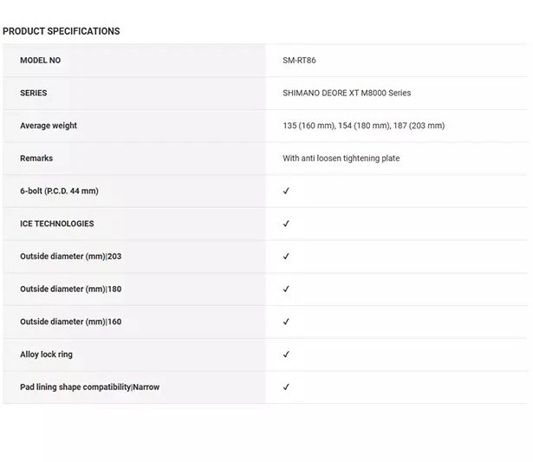Click the anti loosen tightening plate remark
The width and height of the screenshot is (533, 462).
point(341,159)
